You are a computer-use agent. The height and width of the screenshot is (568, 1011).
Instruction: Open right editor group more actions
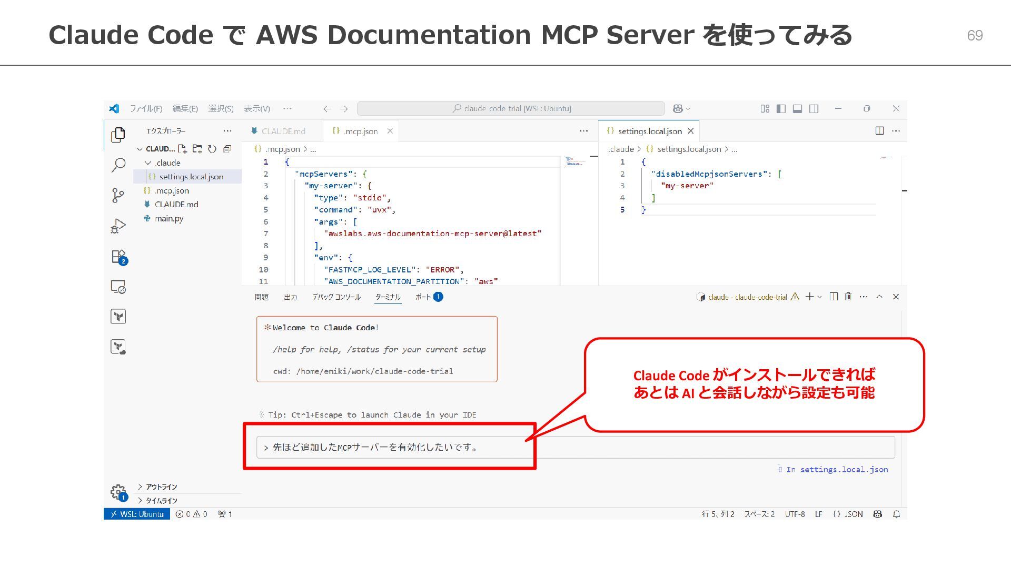click(896, 131)
